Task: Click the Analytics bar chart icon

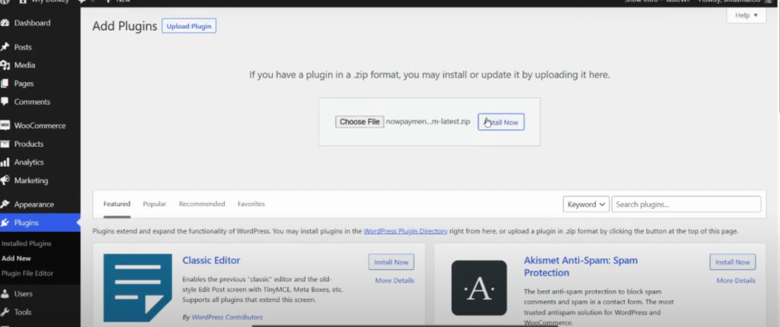Action: coord(5,162)
